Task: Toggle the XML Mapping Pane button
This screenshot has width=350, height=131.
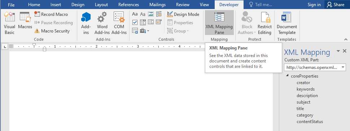Action: click(x=219, y=23)
